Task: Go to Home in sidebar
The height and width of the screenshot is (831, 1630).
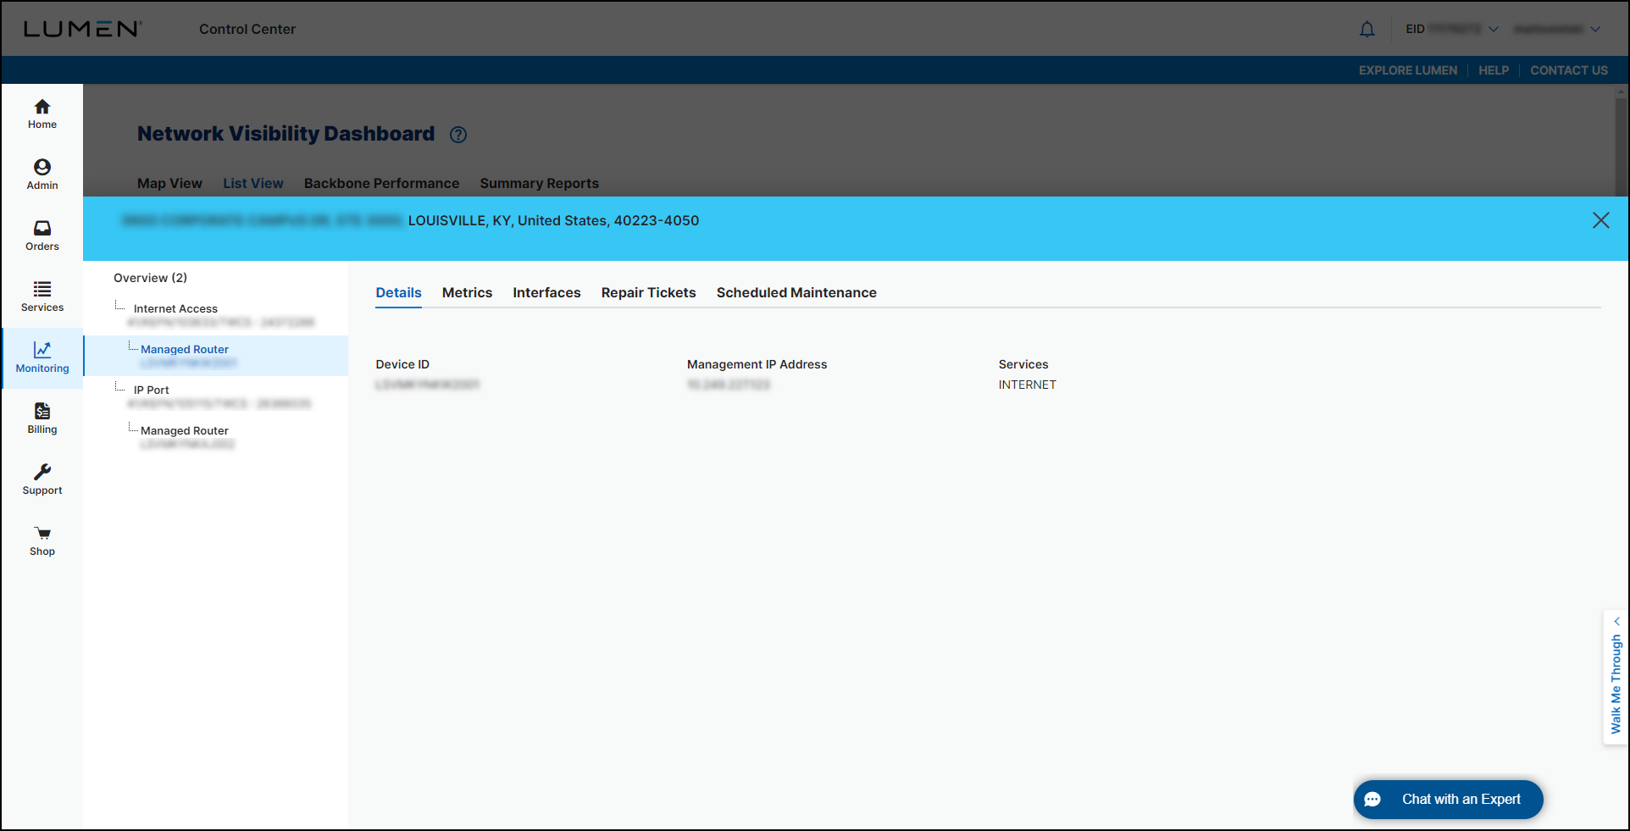Action: pyautogui.click(x=42, y=114)
